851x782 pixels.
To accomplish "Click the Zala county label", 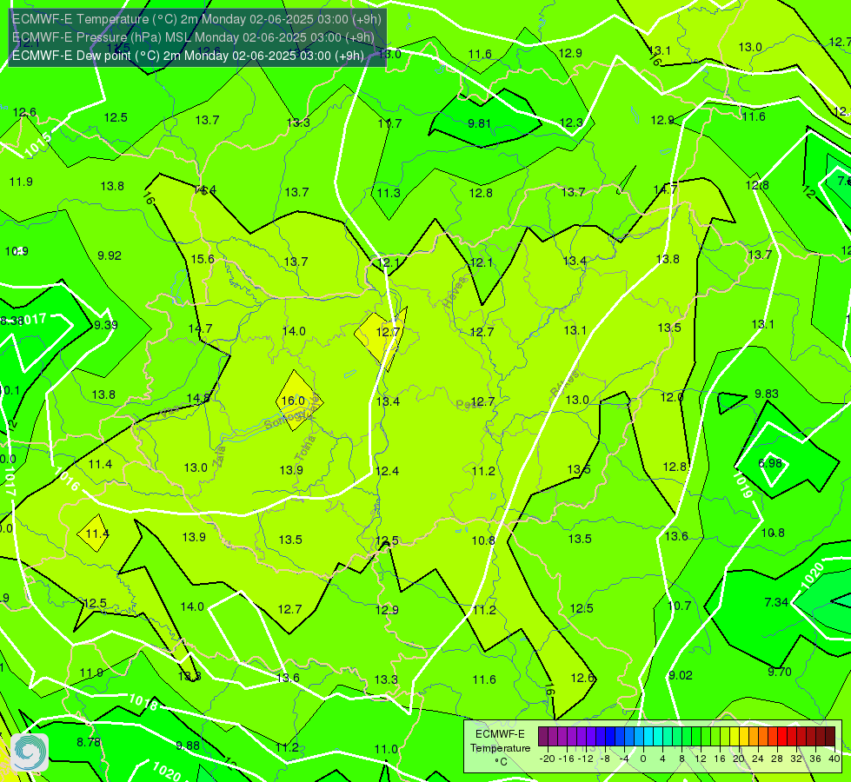I will (x=219, y=455).
